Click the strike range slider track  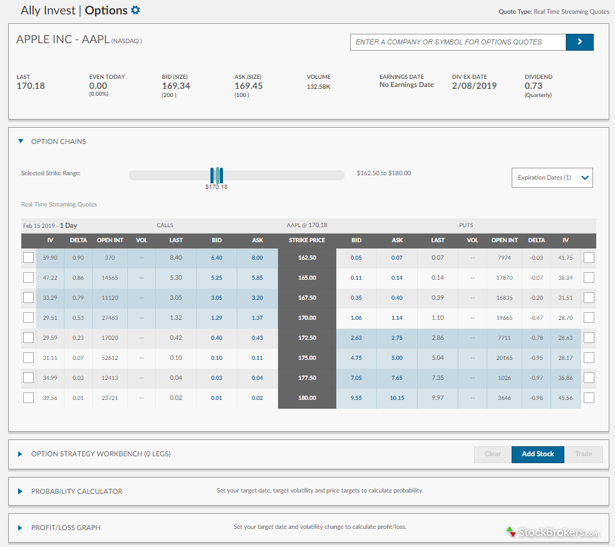(237, 175)
